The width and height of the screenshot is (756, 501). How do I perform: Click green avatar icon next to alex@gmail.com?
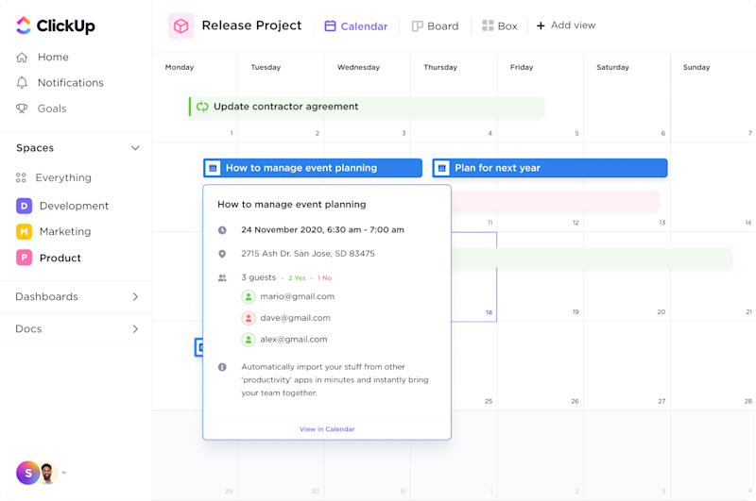pos(249,340)
